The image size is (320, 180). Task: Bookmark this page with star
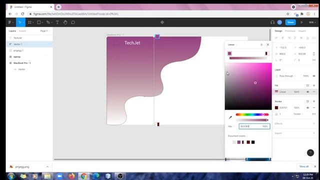[x=288, y=14]
